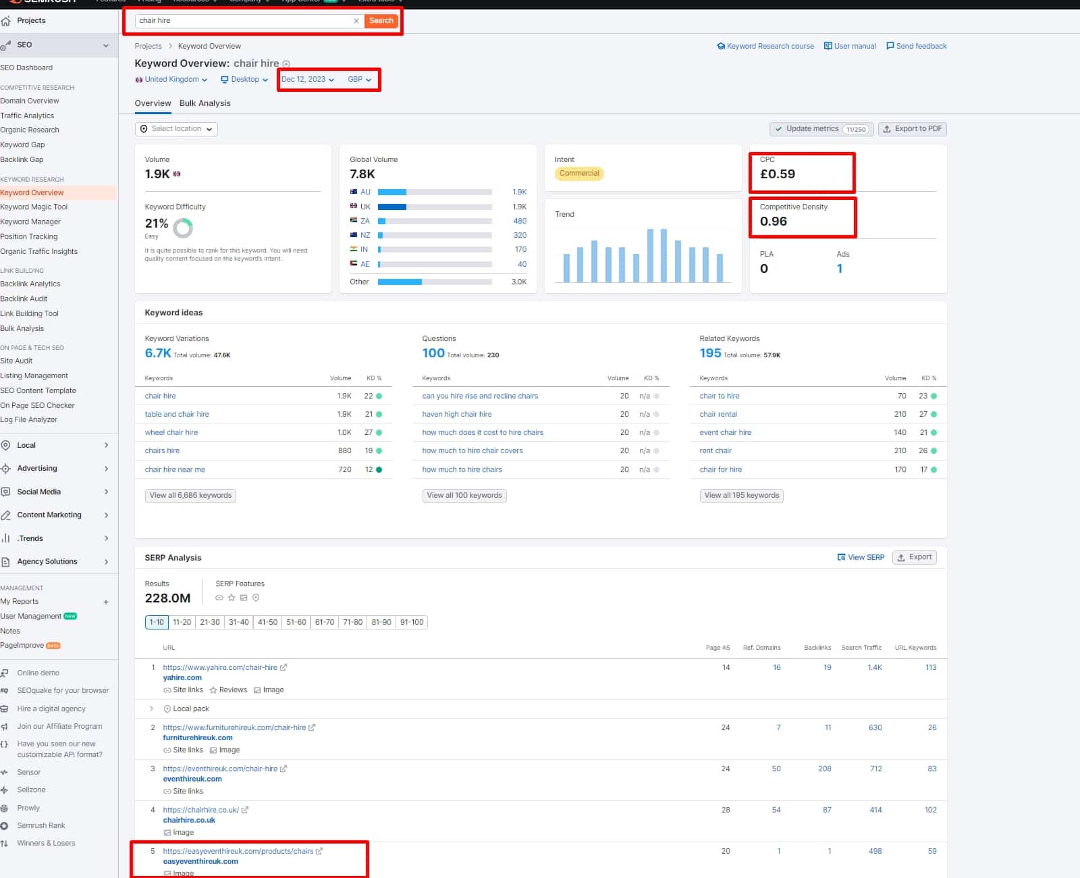Open the GBP currency dropdown
Viewport: 1080px width, 878px height.
pos(360,80)
